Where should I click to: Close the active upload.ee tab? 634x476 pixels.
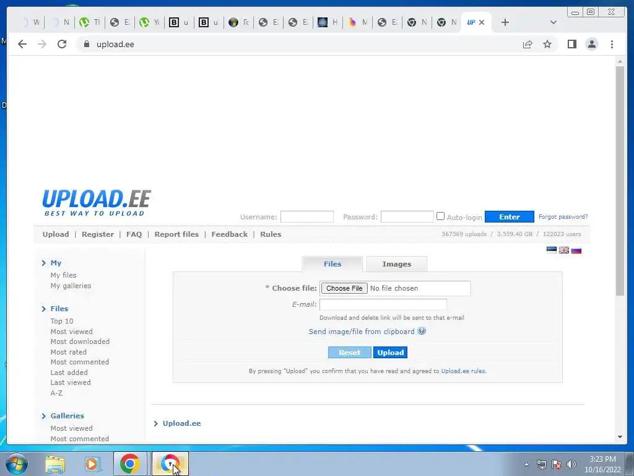[482, 22]
